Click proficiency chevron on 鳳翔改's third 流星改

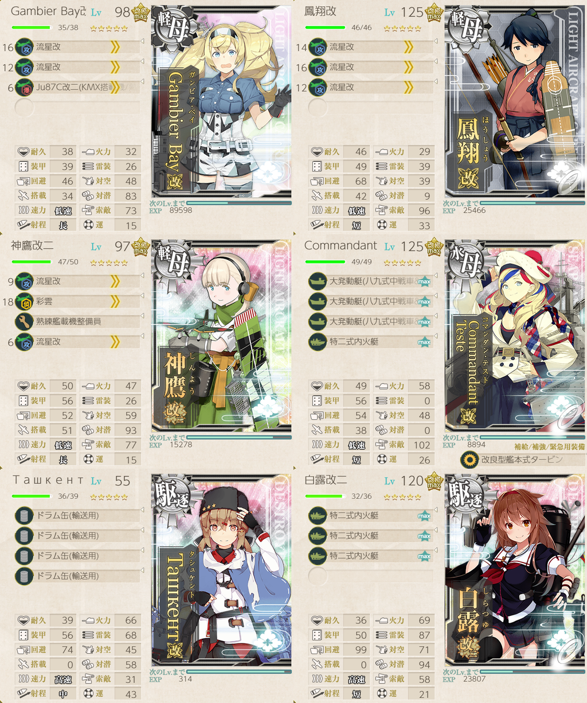409,87
